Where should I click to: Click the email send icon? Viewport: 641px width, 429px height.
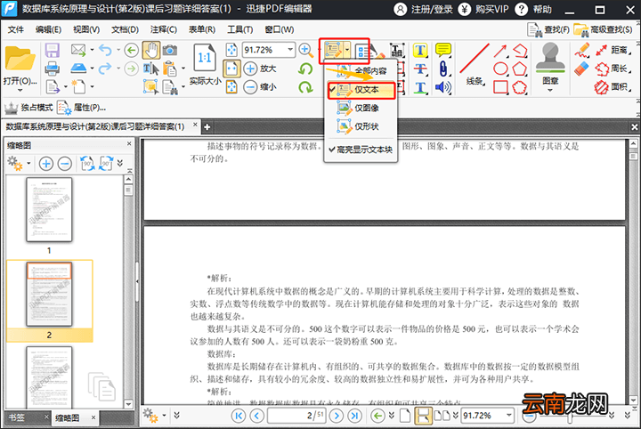tap(78, 50)
